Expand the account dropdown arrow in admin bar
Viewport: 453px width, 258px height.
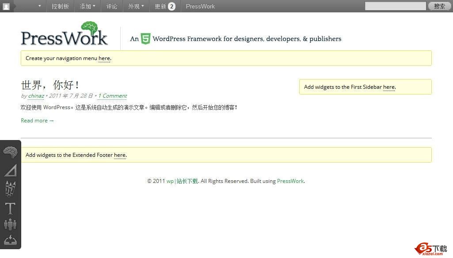(40, 6)
